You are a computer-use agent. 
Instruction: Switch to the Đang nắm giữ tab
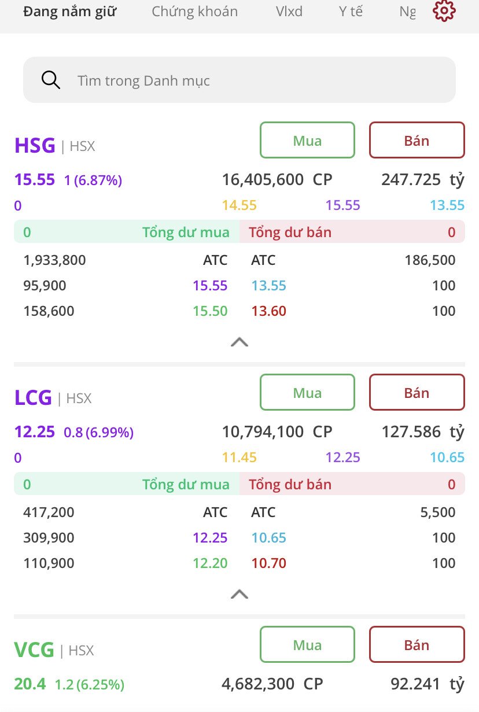point(69,12)
